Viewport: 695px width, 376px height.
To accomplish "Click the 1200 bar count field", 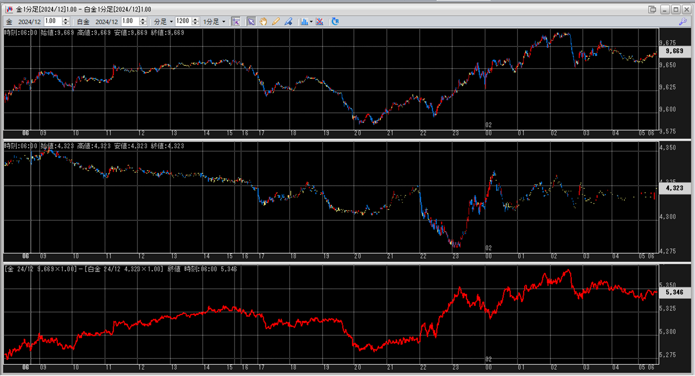I will click(183, 21).
